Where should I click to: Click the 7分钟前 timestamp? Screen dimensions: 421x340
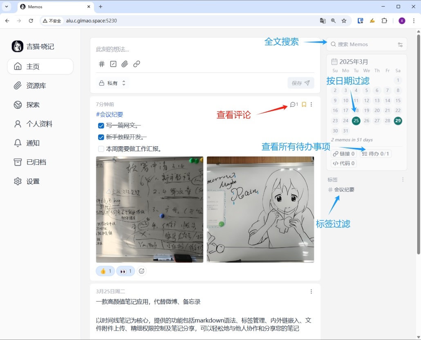click(x=105, y=104)
